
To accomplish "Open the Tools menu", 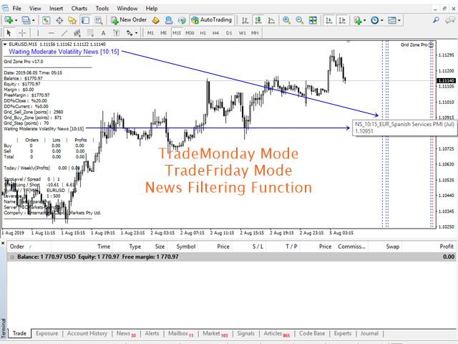I will [x=102, y=9].
